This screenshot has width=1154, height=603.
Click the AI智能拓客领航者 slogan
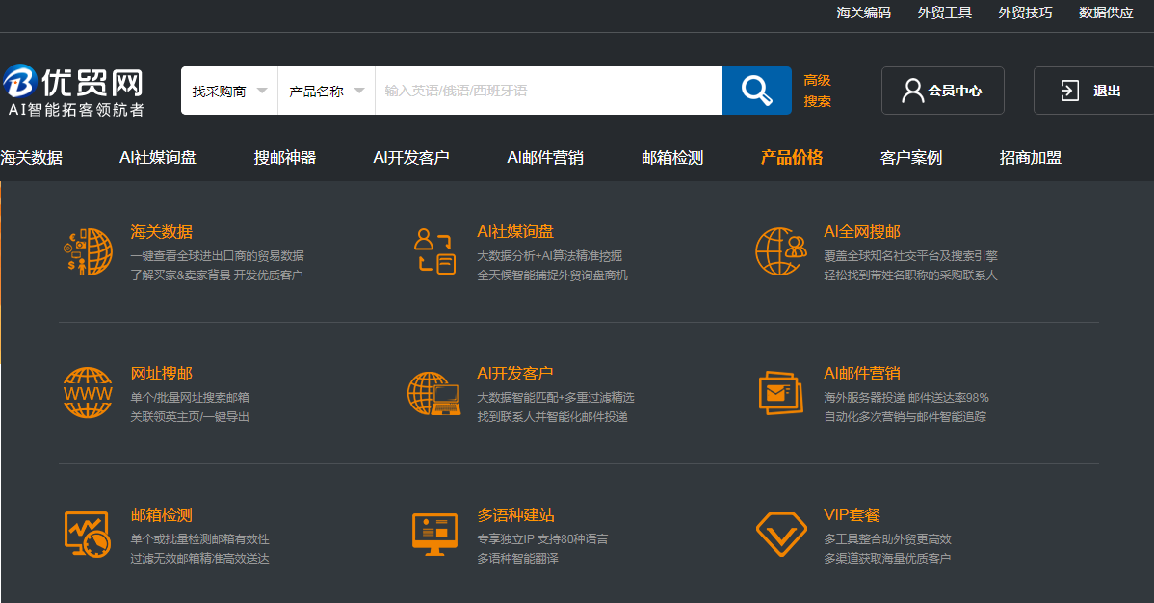coord(76,110)
